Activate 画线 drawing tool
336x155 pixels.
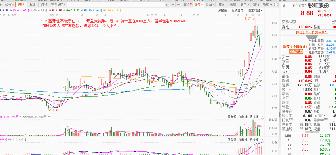[233, 5]
